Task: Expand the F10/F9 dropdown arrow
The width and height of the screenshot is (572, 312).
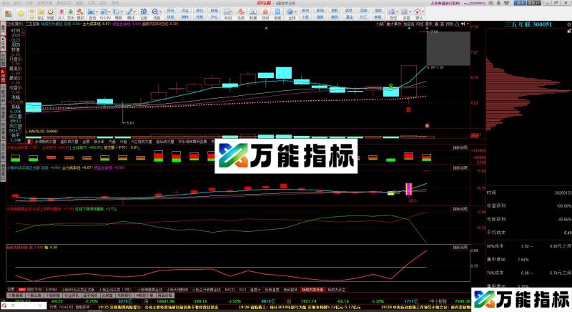Action: pos(109,12)
